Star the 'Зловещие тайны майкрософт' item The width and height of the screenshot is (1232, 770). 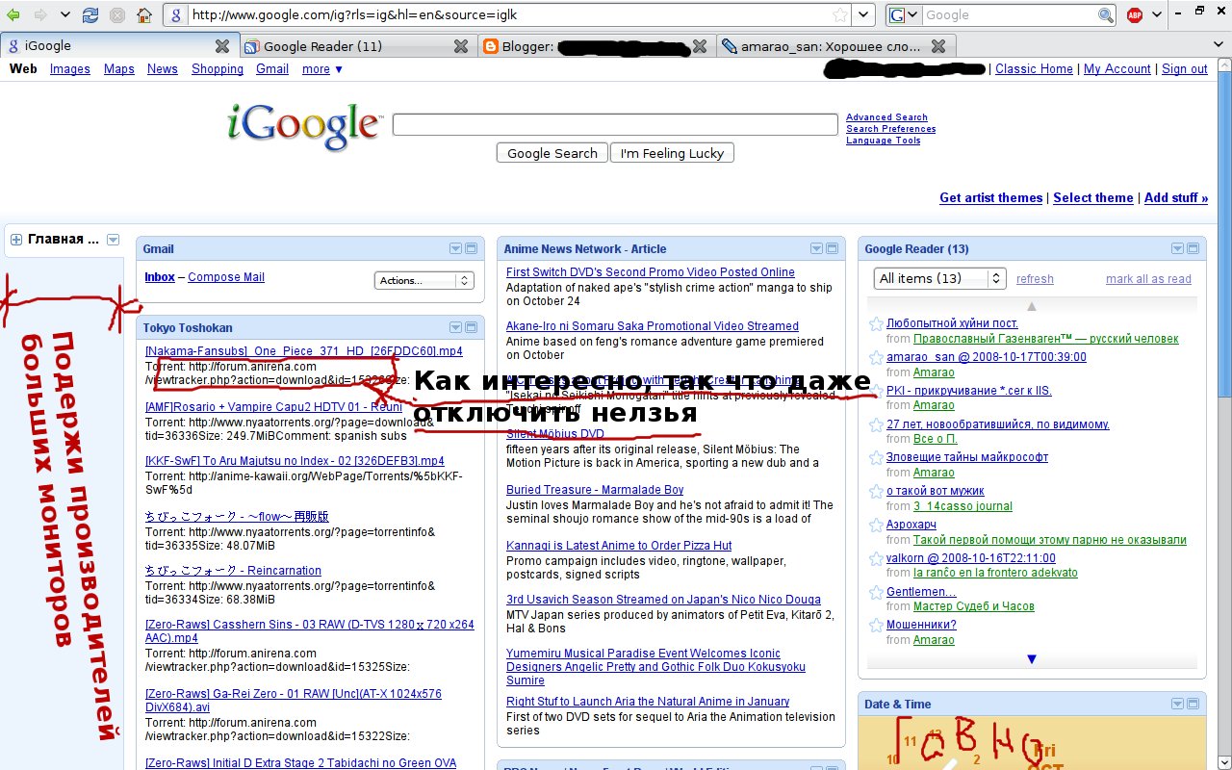pos(876,457)
